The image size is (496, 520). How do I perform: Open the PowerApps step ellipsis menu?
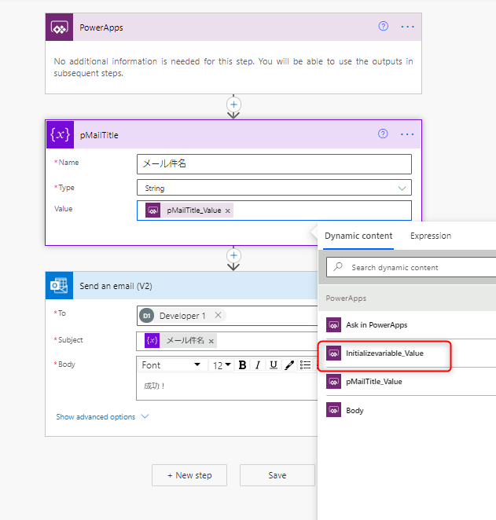coord(407,27)
